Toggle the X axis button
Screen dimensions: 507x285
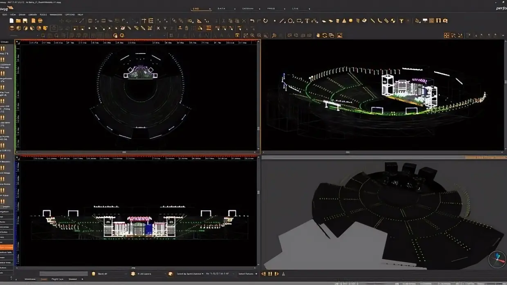tap(158, 28)
